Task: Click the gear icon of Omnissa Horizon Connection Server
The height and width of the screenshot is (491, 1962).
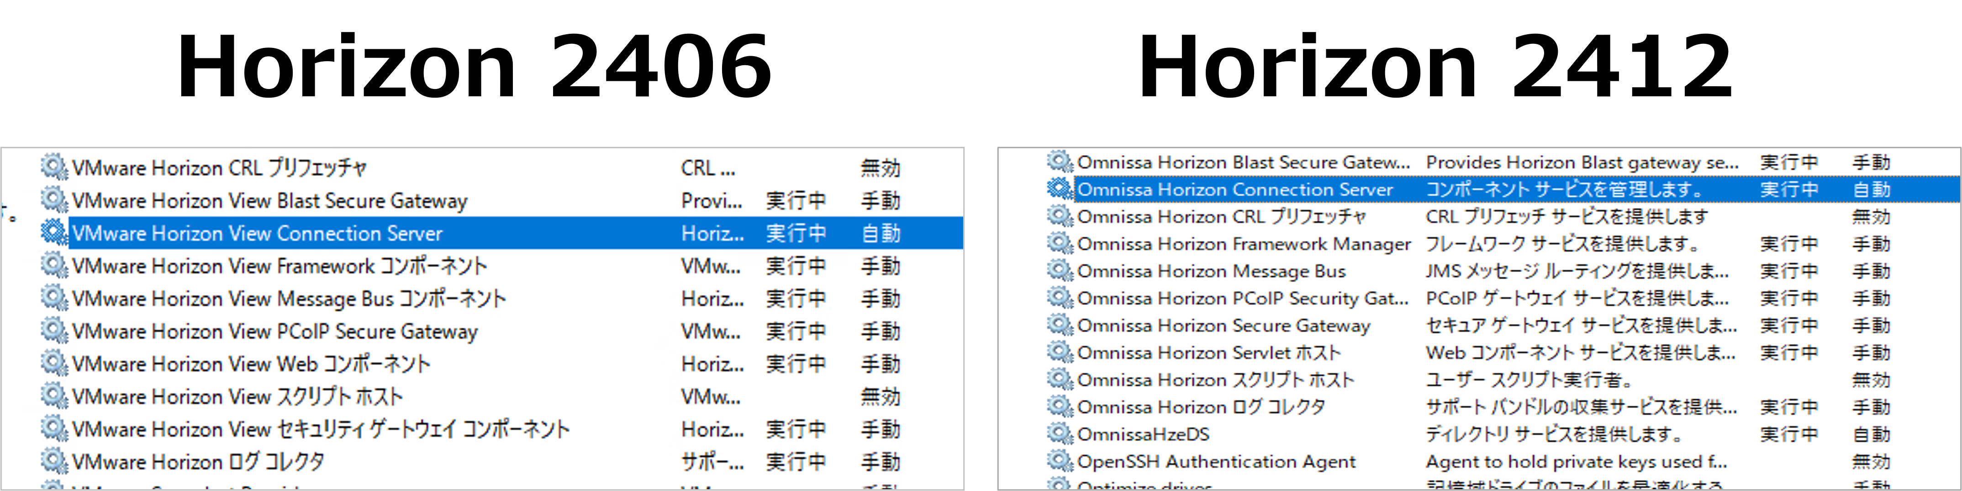Action: [x=1060, y=189]
